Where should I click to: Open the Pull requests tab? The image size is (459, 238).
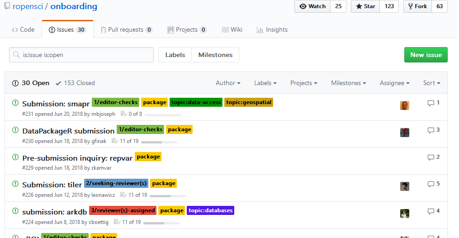tap(127, 29)
